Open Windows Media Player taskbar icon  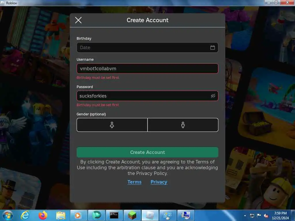coord(78,215)
